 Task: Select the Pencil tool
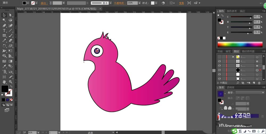point(4,41)
